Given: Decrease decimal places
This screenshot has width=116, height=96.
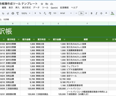Looking at the screenshot, I should click(45, 13).
